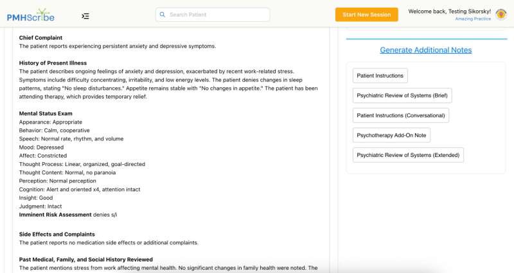Viewport: 514px width, 273px height.
Task: Open the Amazing Practice link
Action: pyautogui.click(x=473, y=19)
